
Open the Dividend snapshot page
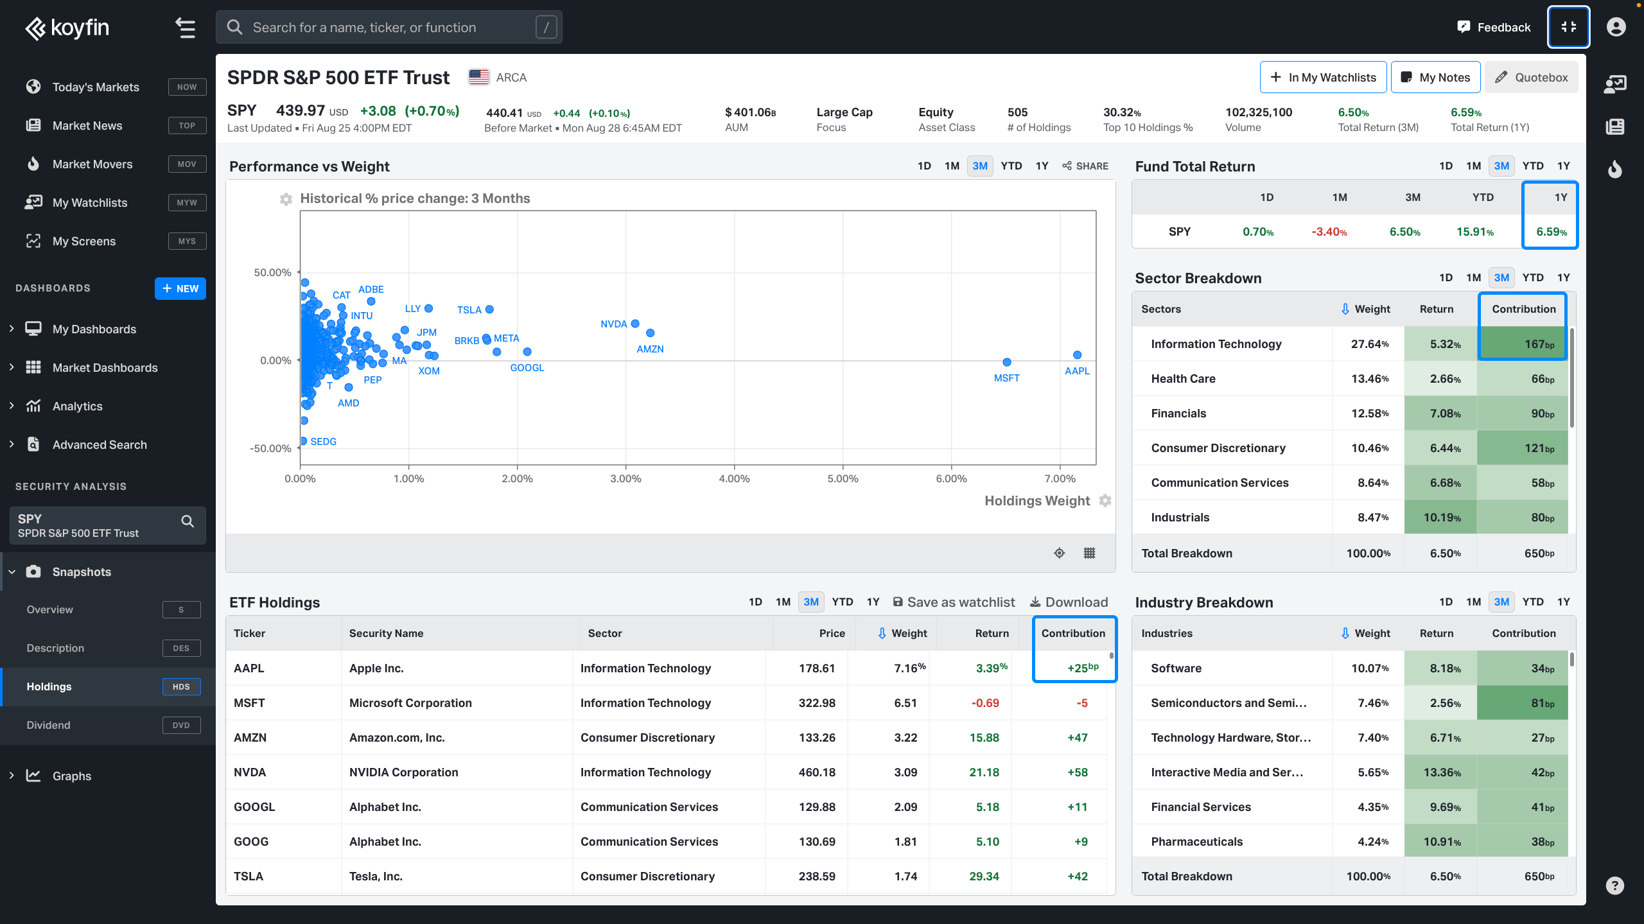point(108,725)
